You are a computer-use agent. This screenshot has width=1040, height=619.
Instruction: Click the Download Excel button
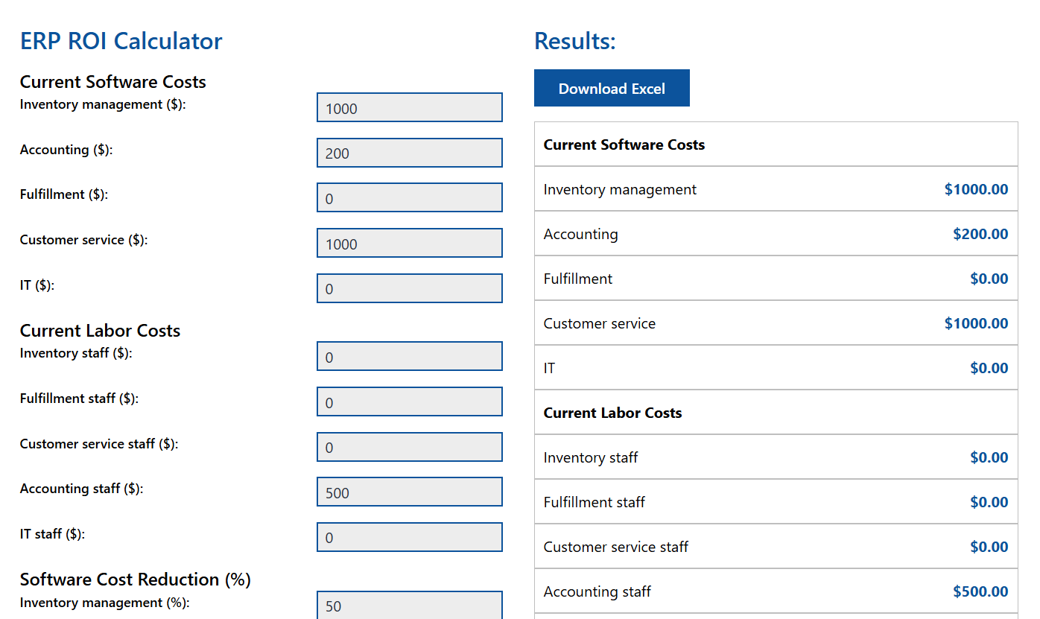612,88
